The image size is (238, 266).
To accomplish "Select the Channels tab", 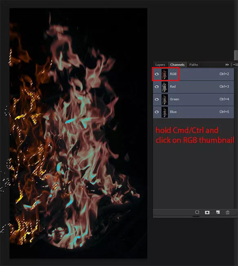I will point(177,65).
